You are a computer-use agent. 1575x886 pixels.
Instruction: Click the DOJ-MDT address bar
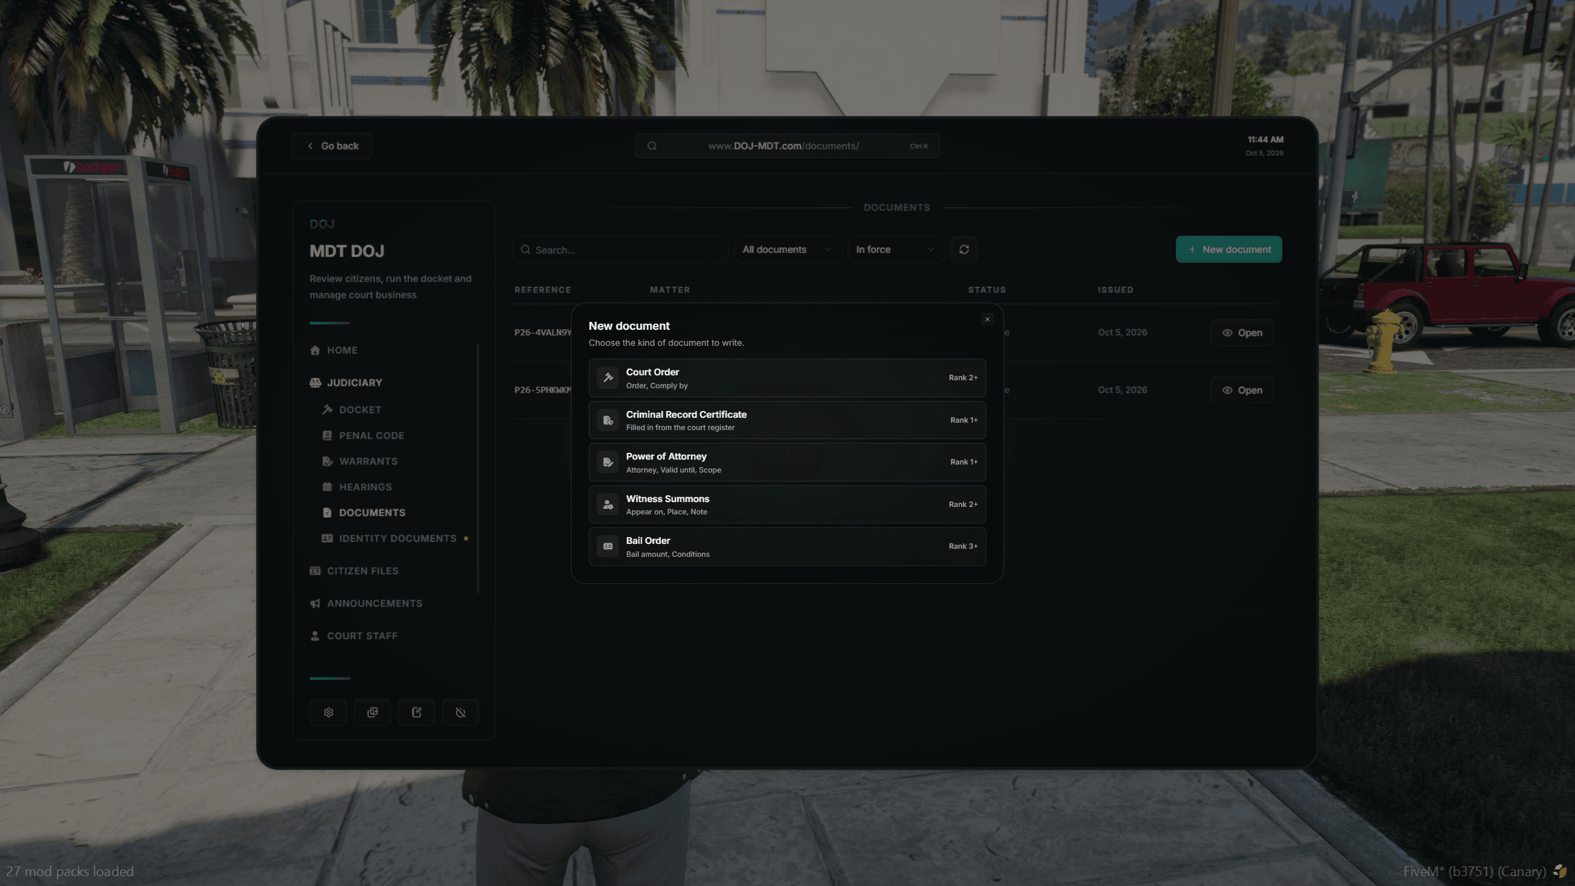point(787,146)
